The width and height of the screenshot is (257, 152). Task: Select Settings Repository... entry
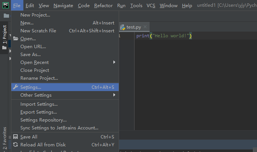coord(65,120)
